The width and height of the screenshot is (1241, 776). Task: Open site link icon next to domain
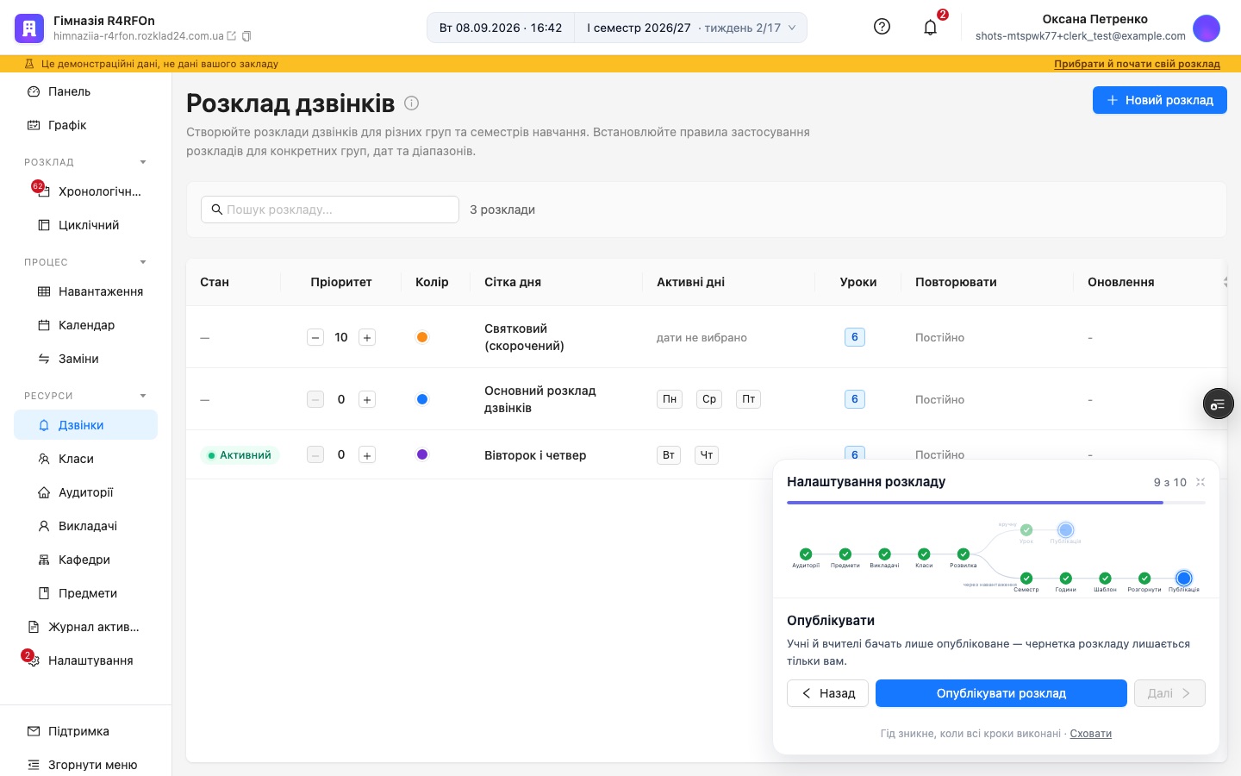click(231, 36)
